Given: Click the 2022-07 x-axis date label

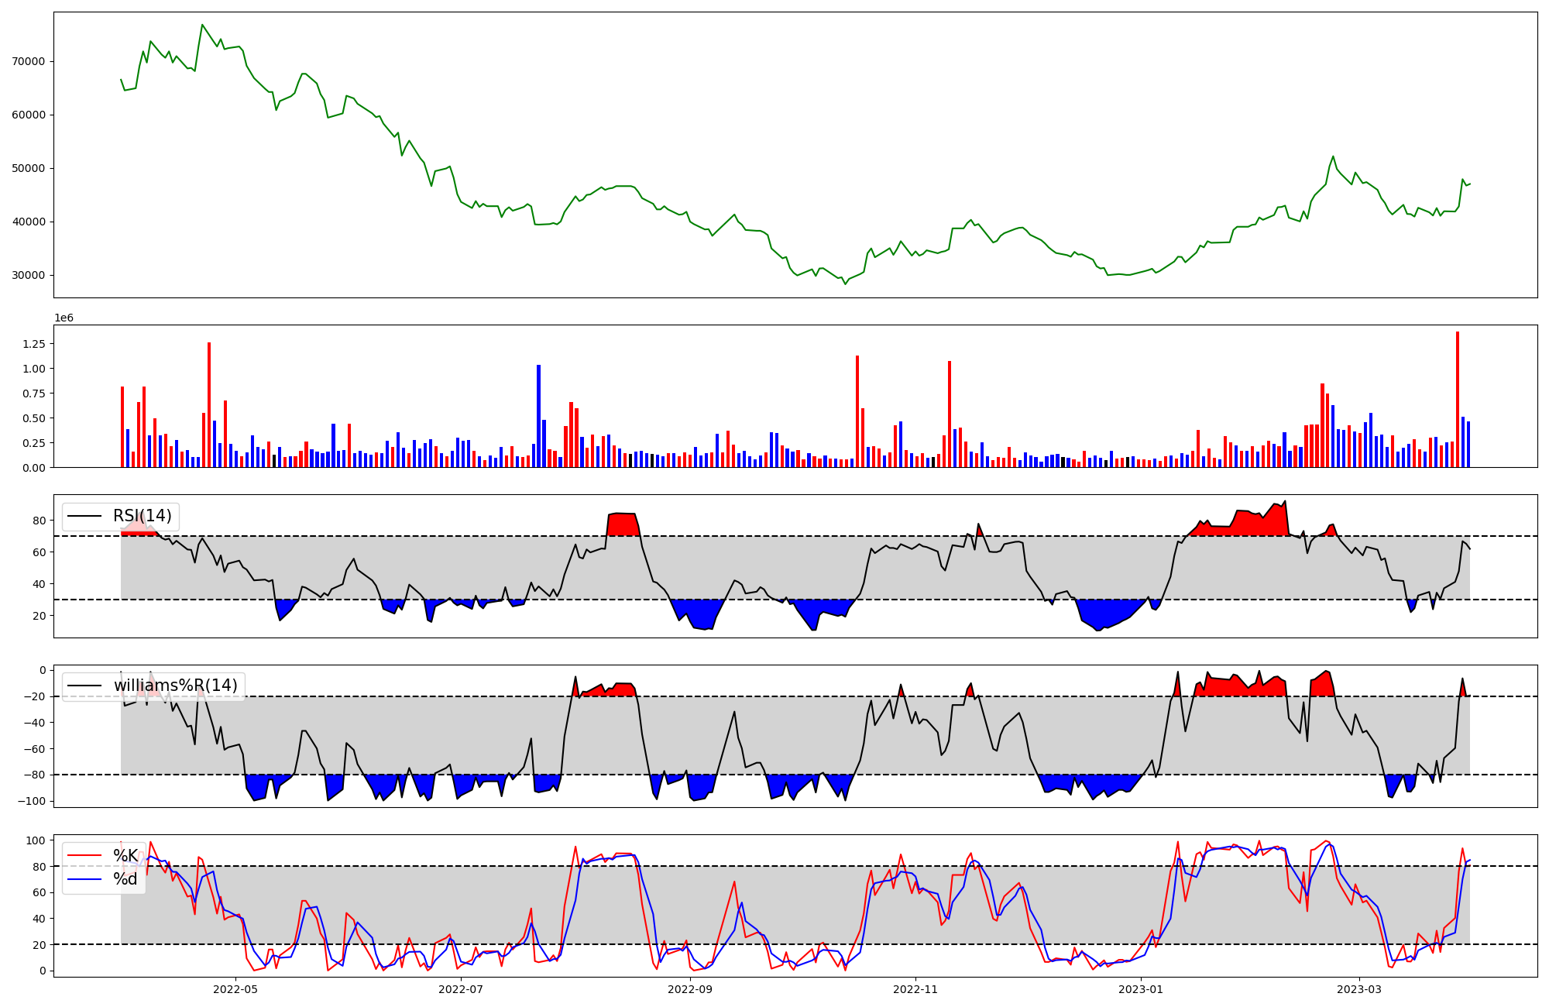Looking at the screenshot, I should pyautogui.click(x=461, y=988).
